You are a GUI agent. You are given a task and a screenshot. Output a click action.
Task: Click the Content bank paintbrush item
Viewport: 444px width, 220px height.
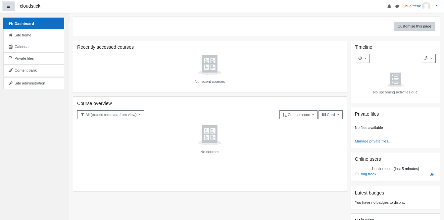pos(34,70)
